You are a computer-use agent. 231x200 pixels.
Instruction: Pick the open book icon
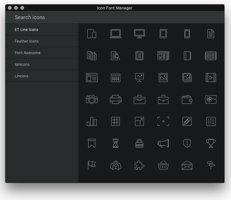(x=211, y=56)
